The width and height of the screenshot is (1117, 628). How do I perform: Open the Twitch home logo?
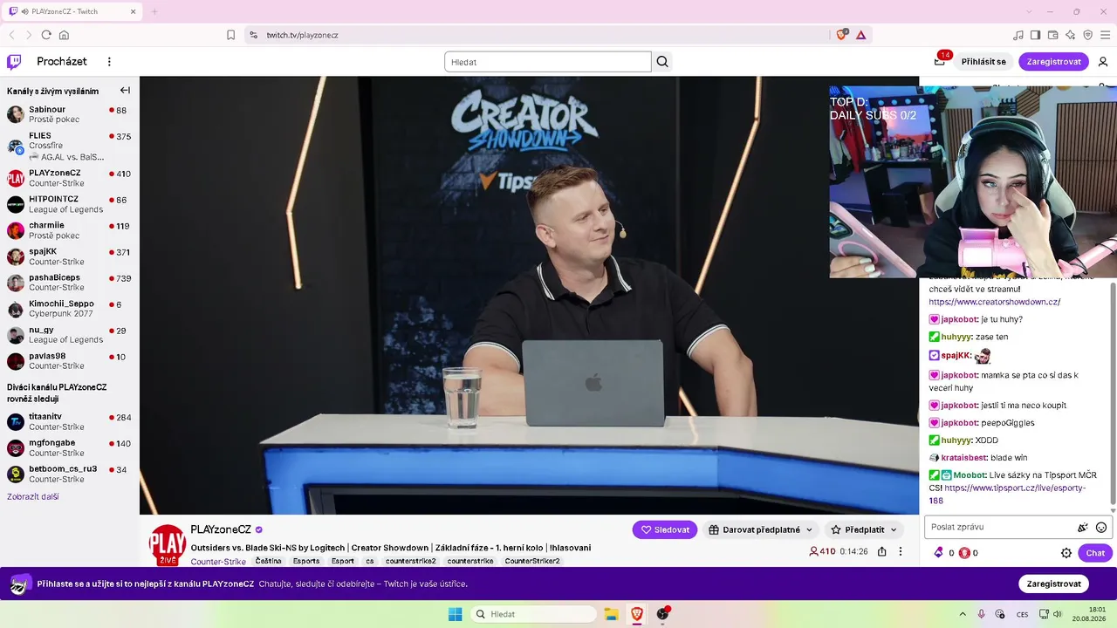(14, 62)
